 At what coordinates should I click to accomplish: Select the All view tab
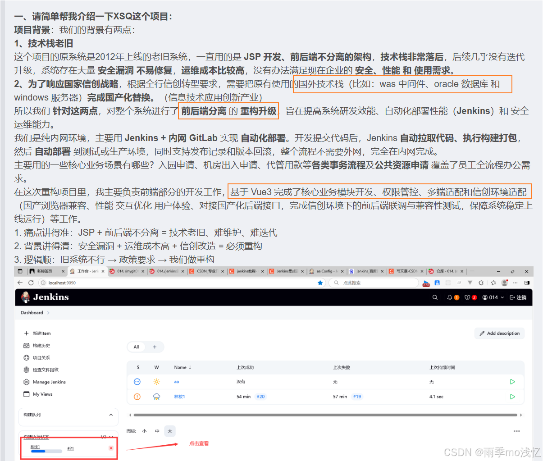point(136,347)
